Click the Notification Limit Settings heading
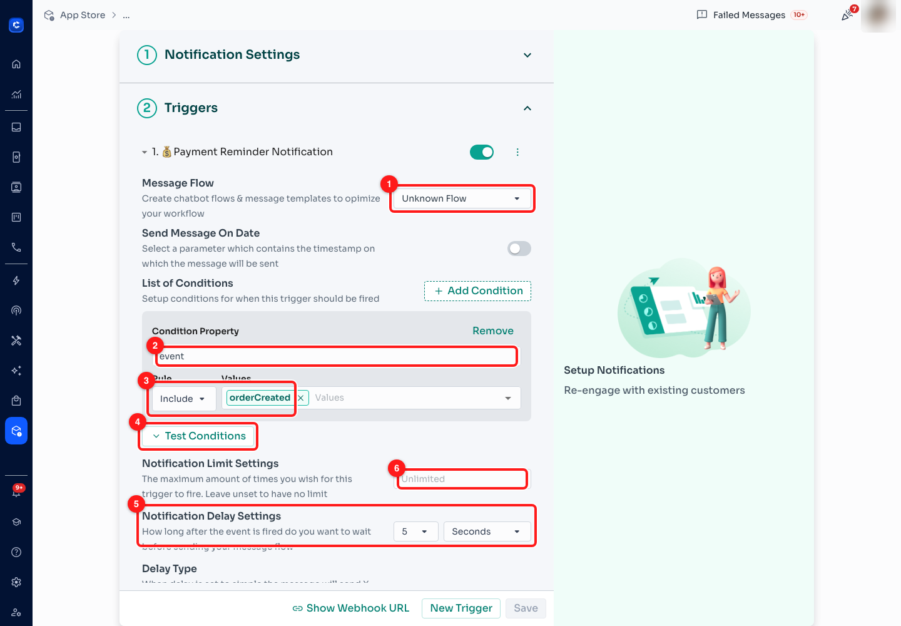The image size is (901, 626). point(210,463)
